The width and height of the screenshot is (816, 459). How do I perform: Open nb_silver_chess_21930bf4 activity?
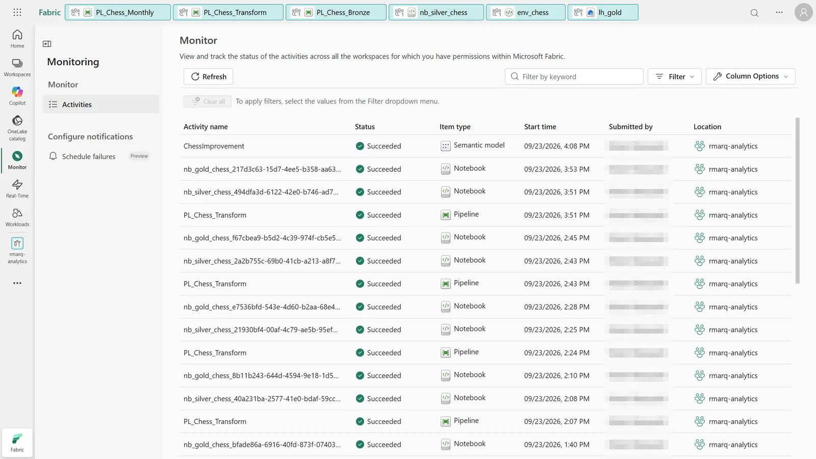(261, 329)
